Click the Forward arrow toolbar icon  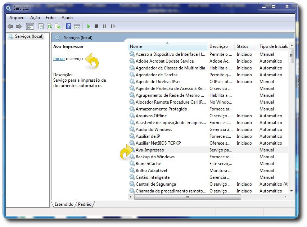click(19, 26)
